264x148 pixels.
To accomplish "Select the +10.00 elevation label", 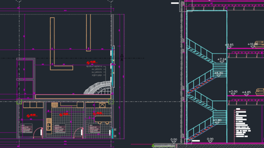I will [x=253, y=44].
